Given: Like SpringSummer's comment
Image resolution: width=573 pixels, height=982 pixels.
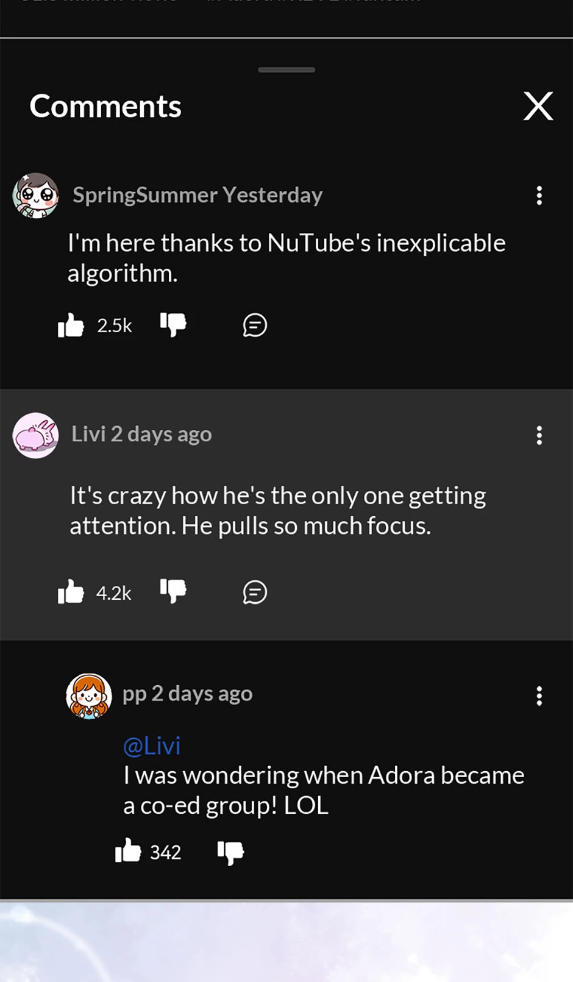Looking at the screenshot, I should click(x=71, y=326).
